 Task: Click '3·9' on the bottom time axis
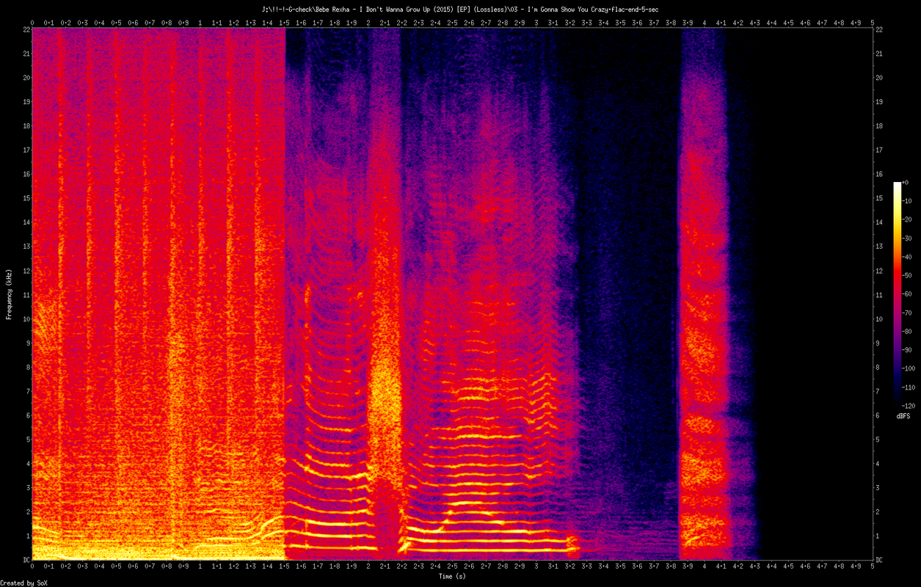coord(688,566)
